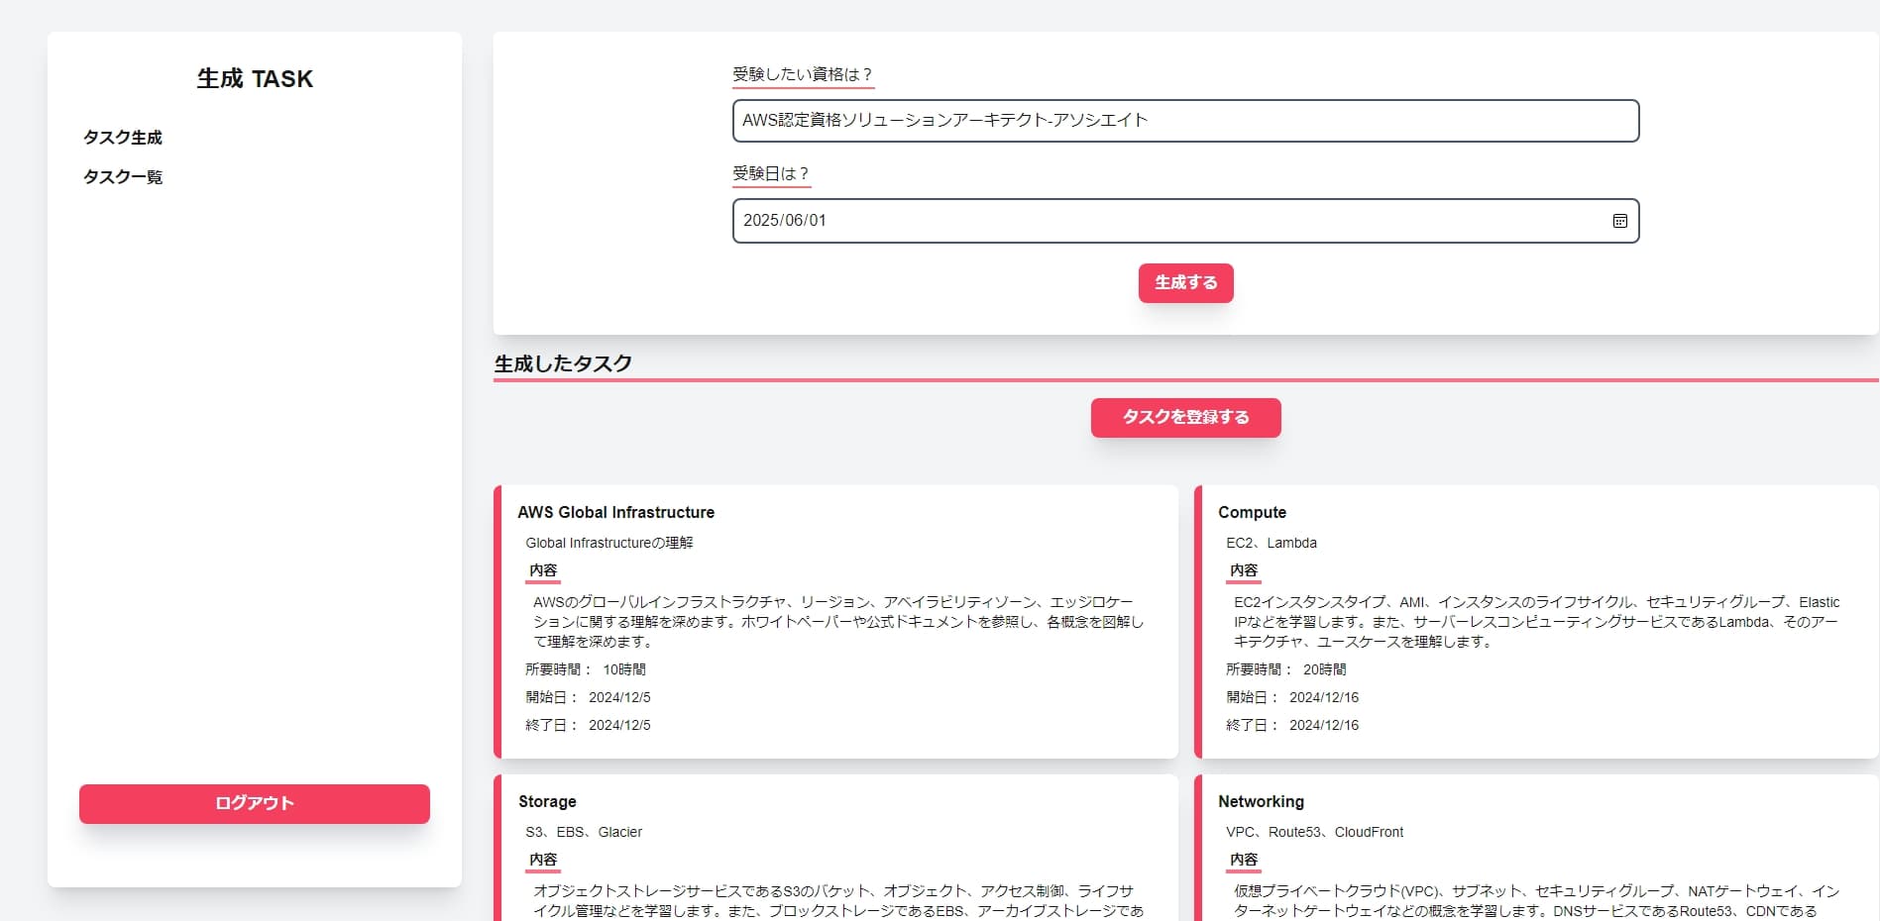Select the VPC、Route53、CloudFront subtitle
Viewport: 1880px width, 921px height.
coord(1315,832)
